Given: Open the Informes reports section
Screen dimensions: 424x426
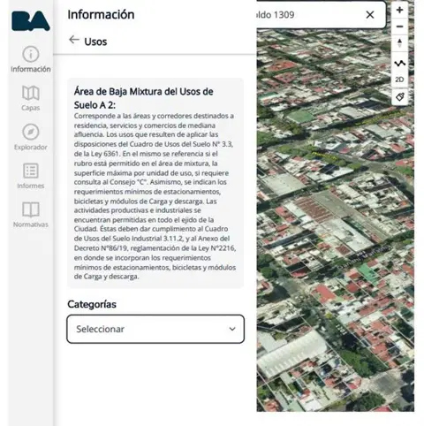Looking at the screenshot, I should tap(31, 176).
